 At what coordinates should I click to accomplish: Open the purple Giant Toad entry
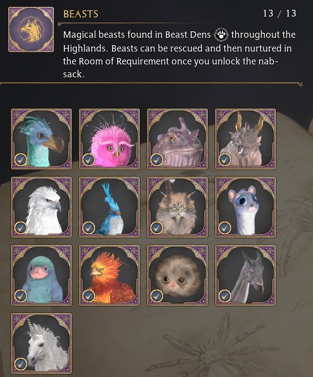[x=177, y=139]
